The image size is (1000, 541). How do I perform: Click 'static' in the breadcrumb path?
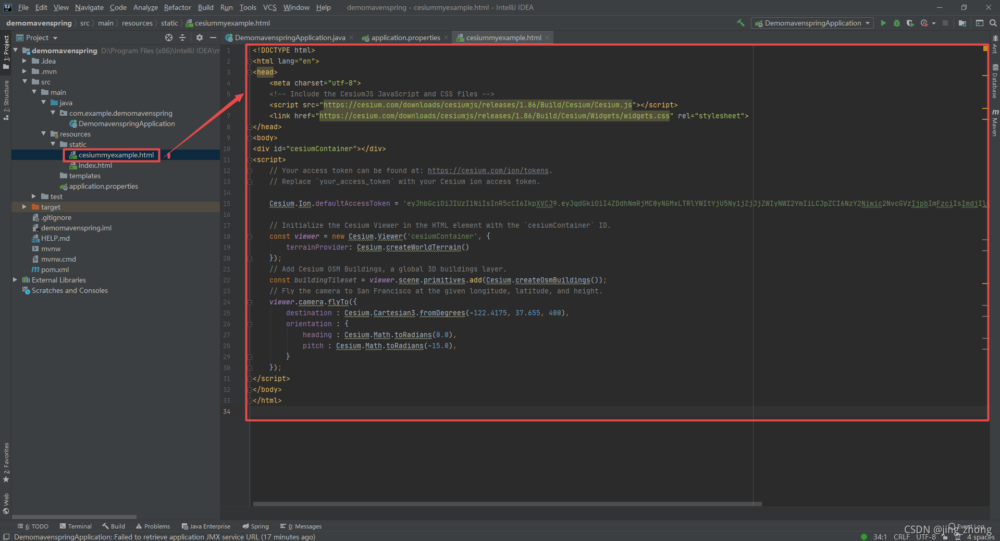click(169, 23)
